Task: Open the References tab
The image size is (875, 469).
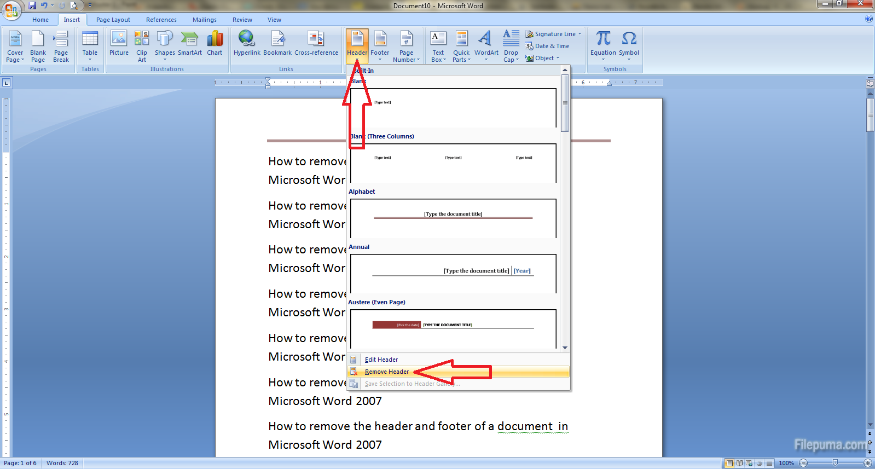Action: coord(161,20)
